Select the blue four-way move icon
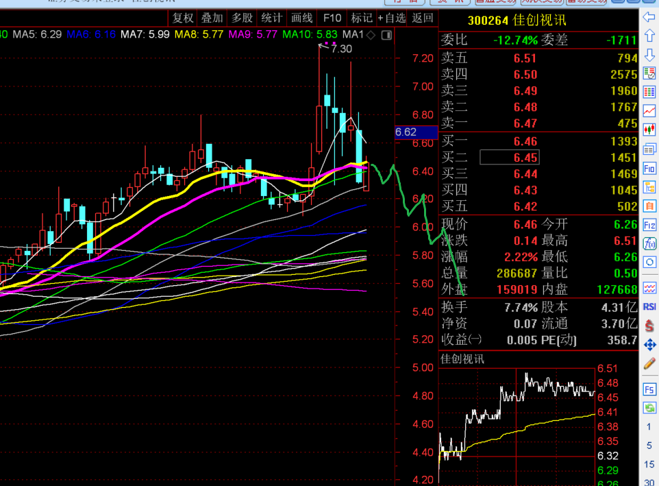 tap(649, 345)
